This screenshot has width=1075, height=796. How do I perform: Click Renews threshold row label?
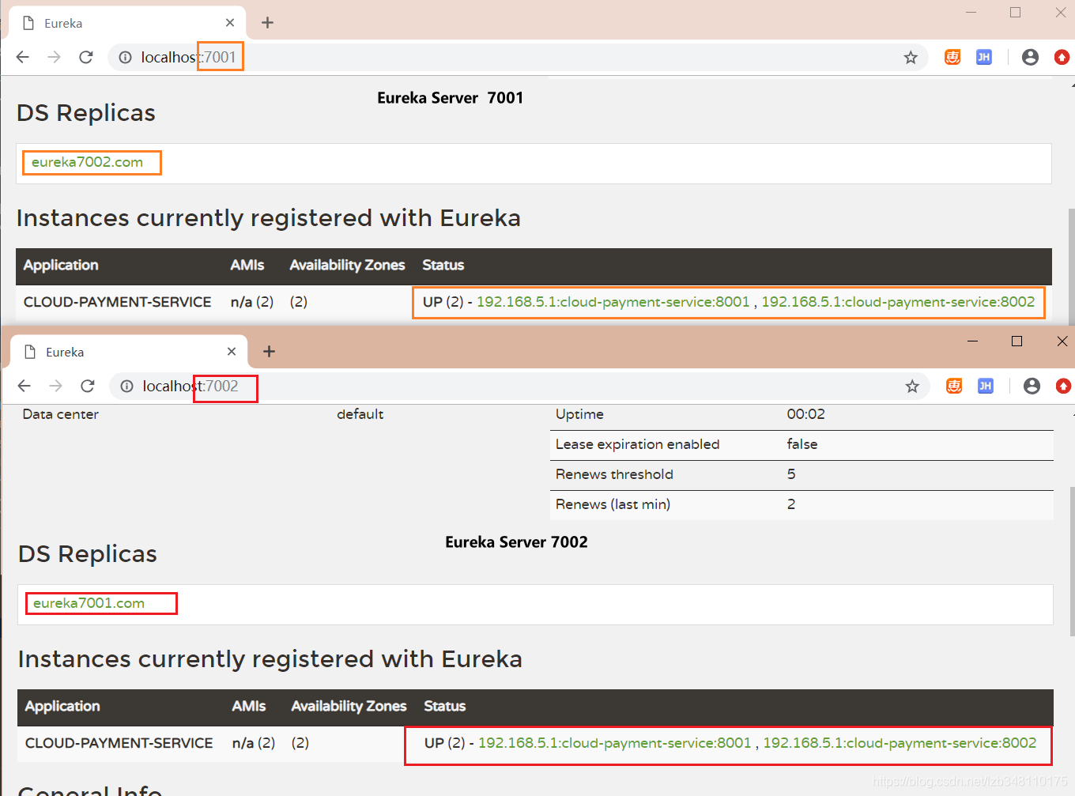[x=614, y=474]
